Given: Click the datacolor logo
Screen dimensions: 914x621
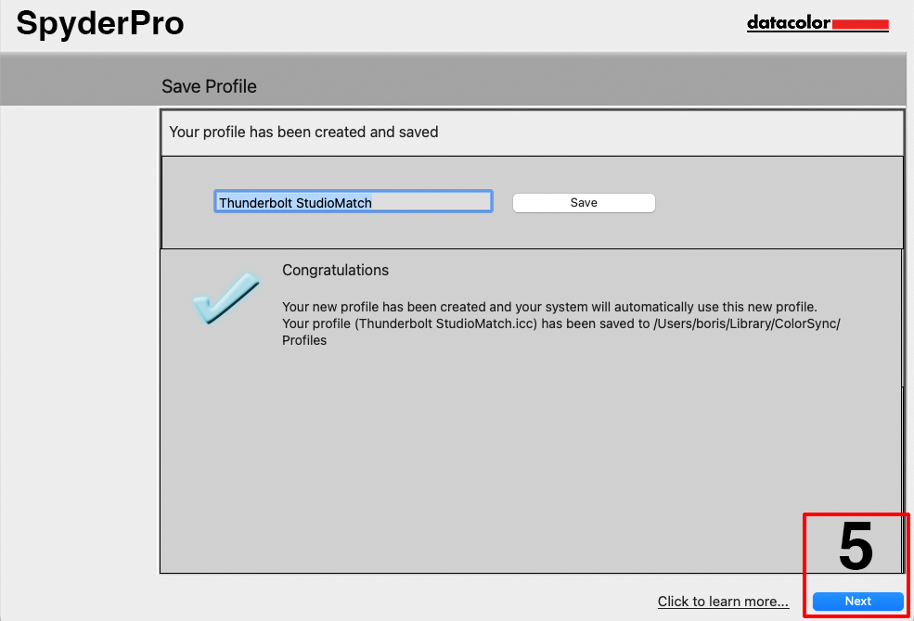Looking at the screenshot, I should click(817, 23).
